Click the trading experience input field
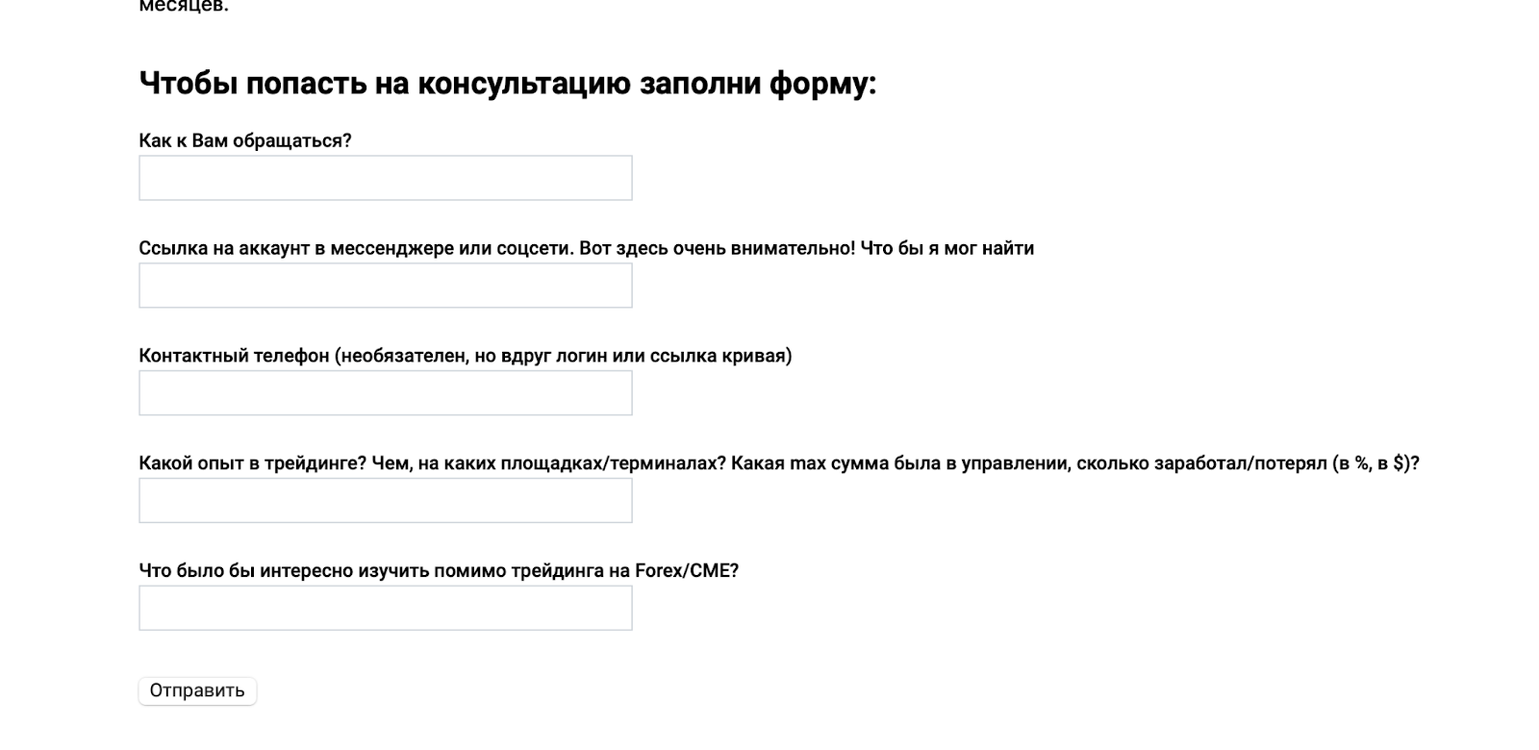This screenshot has height=750, width=1539. 385,501
